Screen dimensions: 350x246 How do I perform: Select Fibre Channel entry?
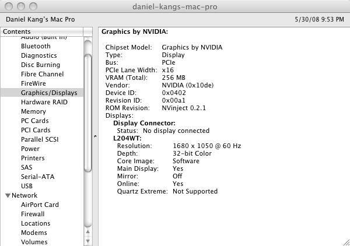pyautogui.click(x=42, y=74)
